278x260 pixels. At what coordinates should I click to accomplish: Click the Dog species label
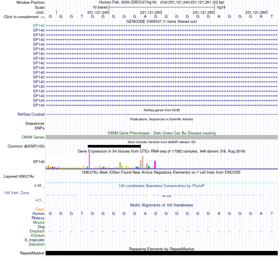41,227
